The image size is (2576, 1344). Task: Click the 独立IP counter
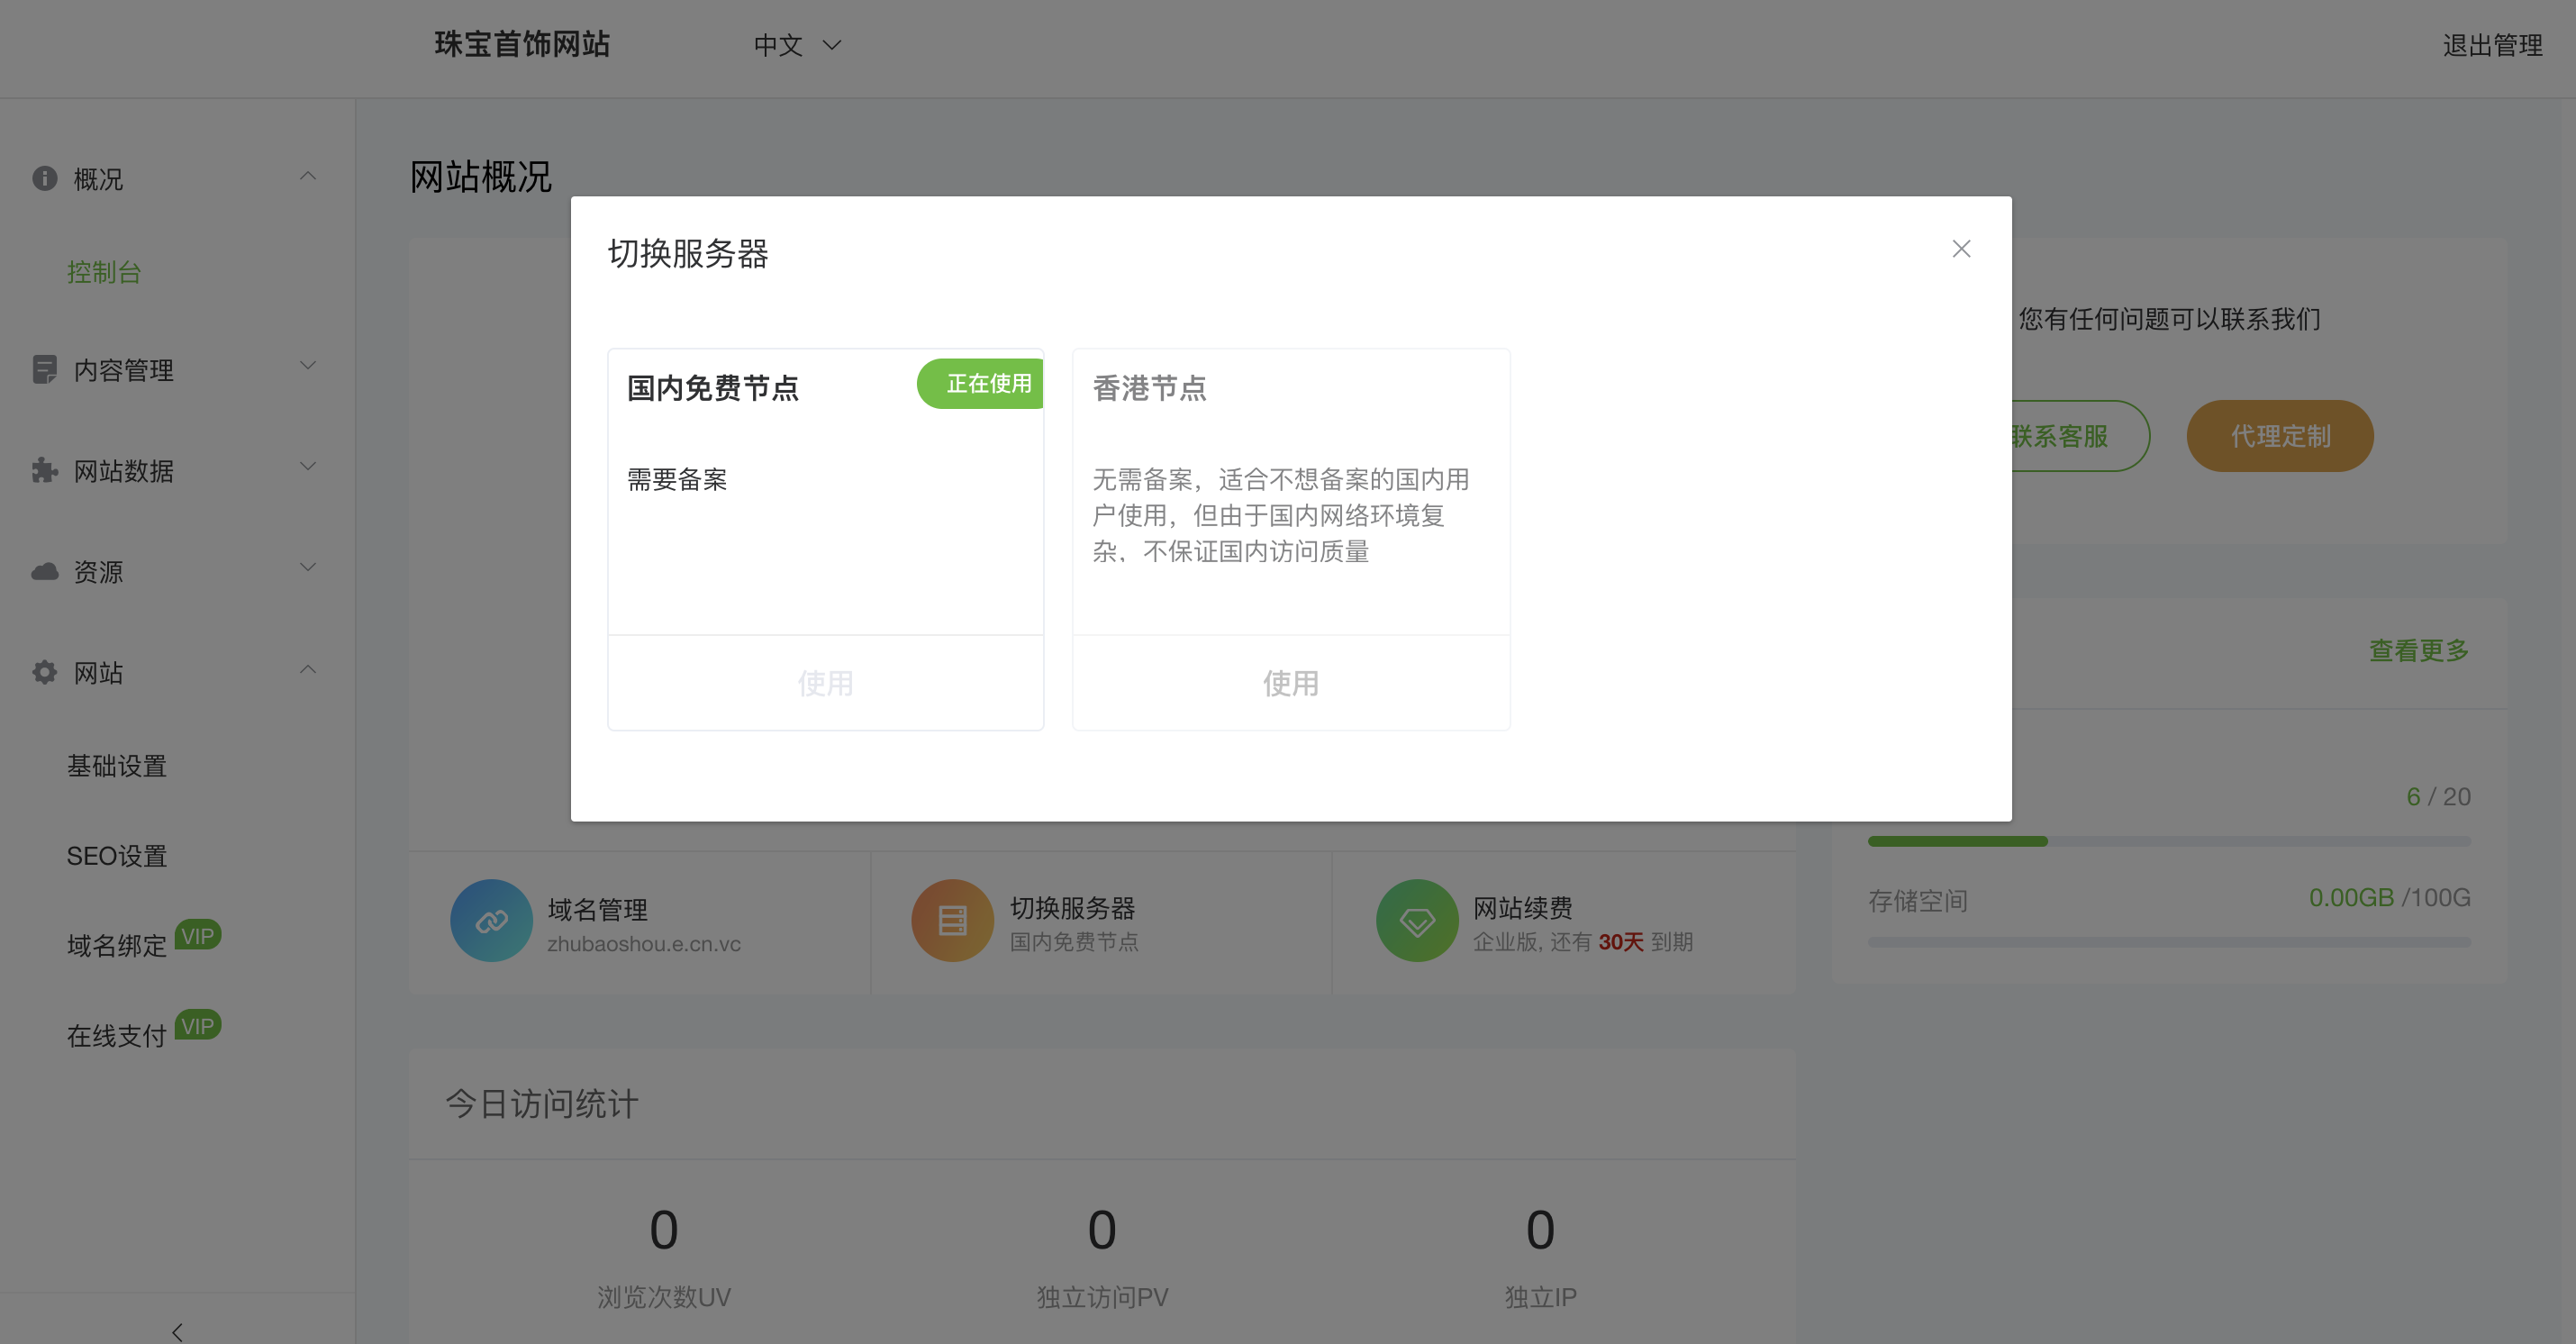click(1540, 1257)
